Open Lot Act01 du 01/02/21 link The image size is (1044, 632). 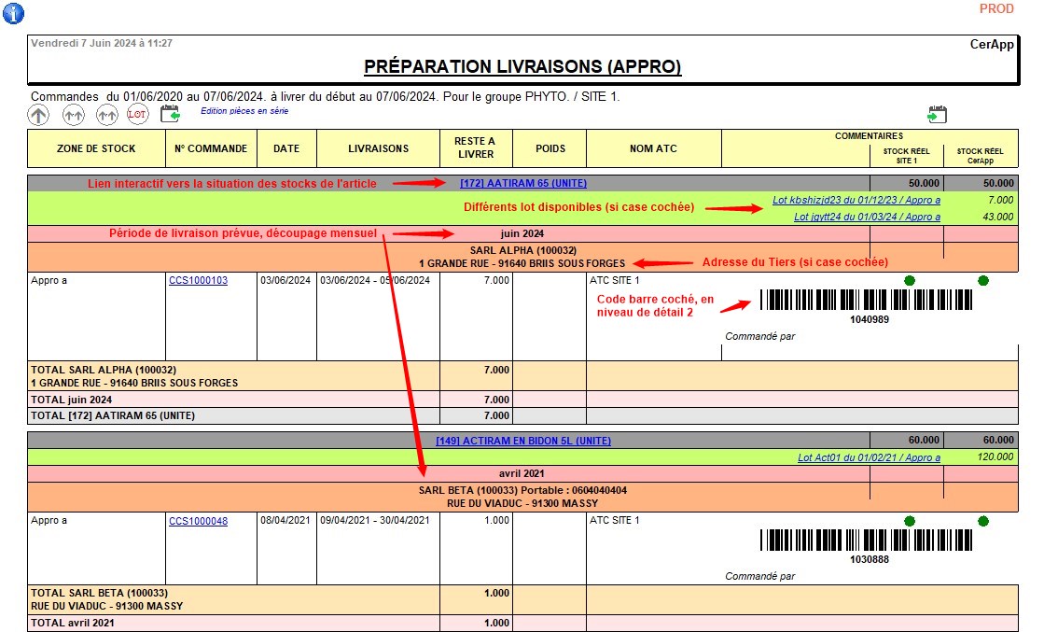(x=869, y=458)
